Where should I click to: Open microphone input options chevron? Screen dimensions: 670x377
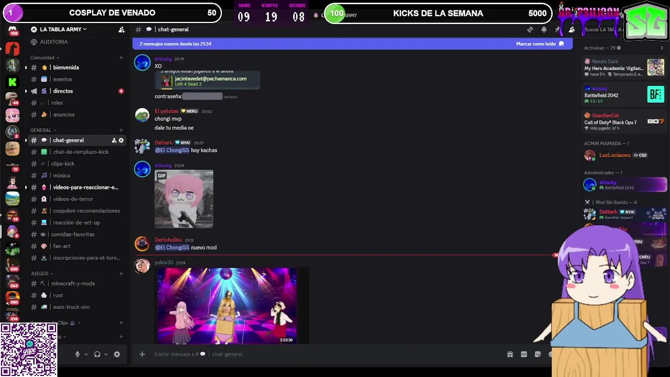pos(86,354)
